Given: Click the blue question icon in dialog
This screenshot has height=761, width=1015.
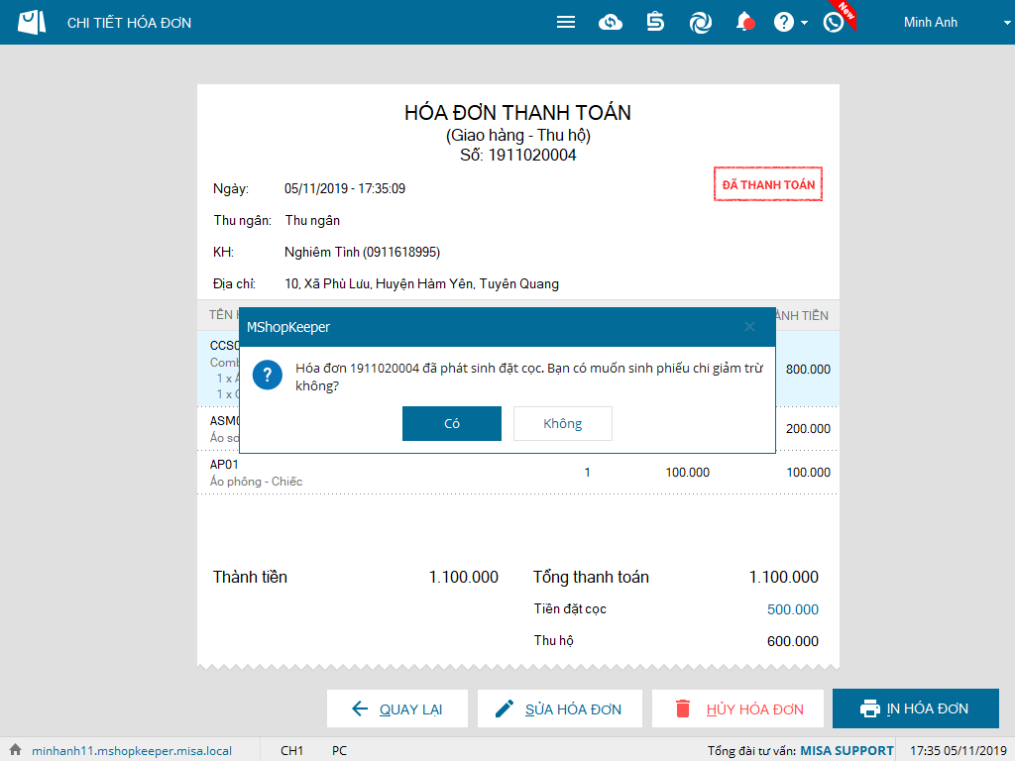Looking at the screenshot, I should [x=268, y=376].
